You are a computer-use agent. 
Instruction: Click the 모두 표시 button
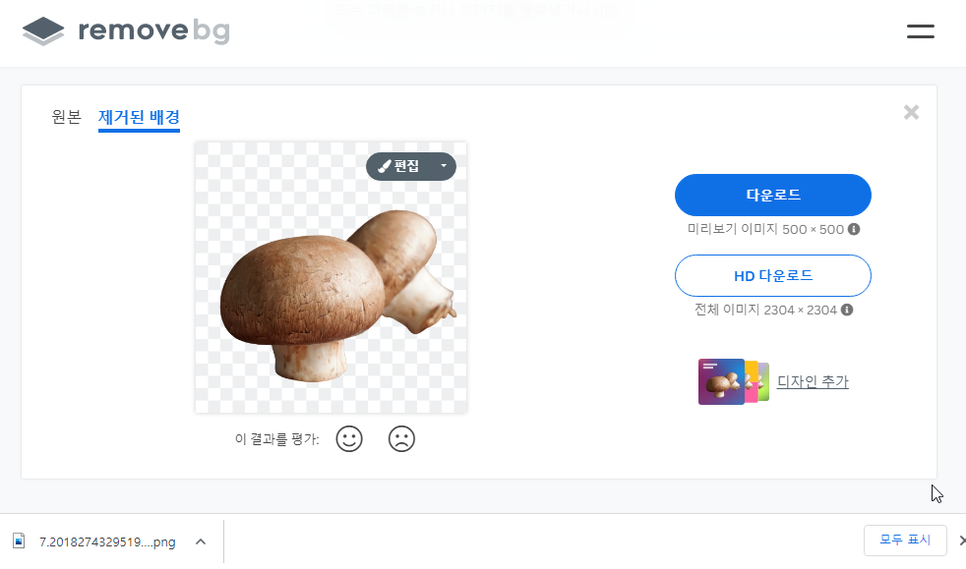(905, 541)
